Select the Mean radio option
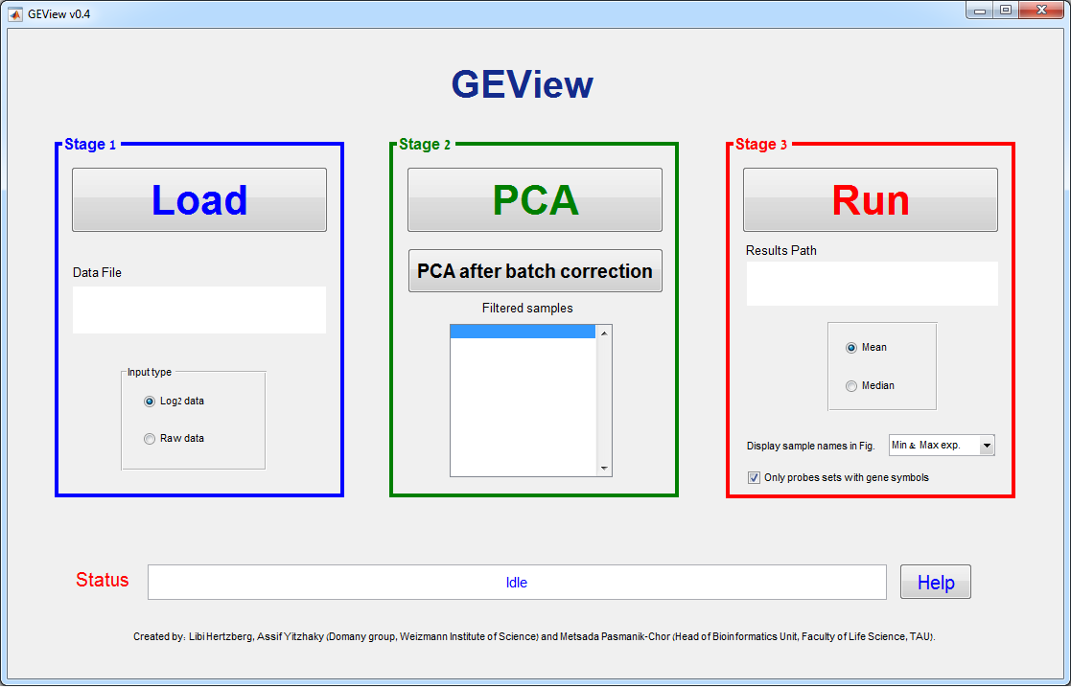Image resolution: width=1071 pixels, height=689 pixels. point(851,348)
